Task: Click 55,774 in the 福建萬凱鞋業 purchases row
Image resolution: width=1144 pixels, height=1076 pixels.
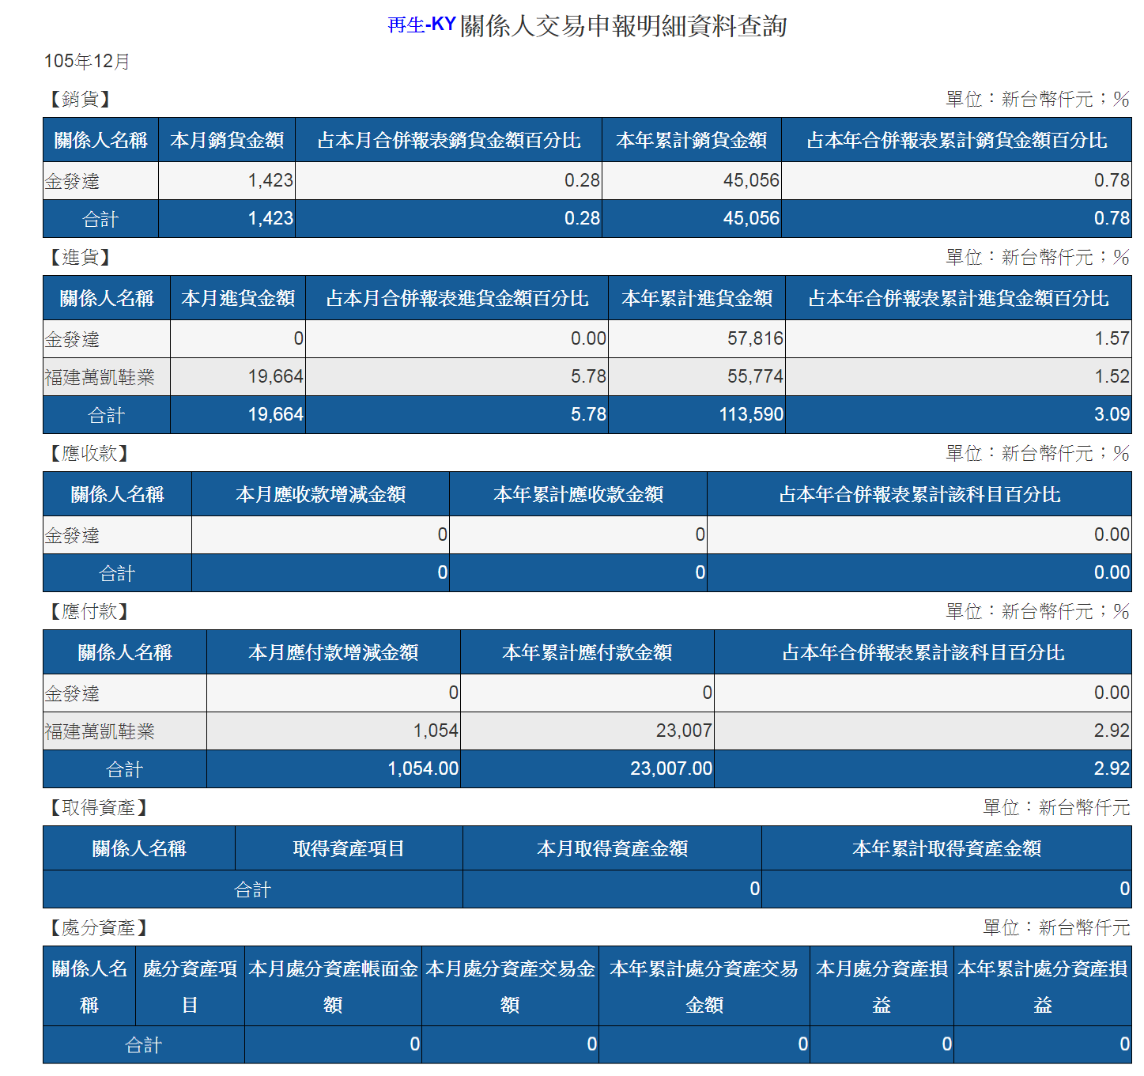Action: coord(755,376)
